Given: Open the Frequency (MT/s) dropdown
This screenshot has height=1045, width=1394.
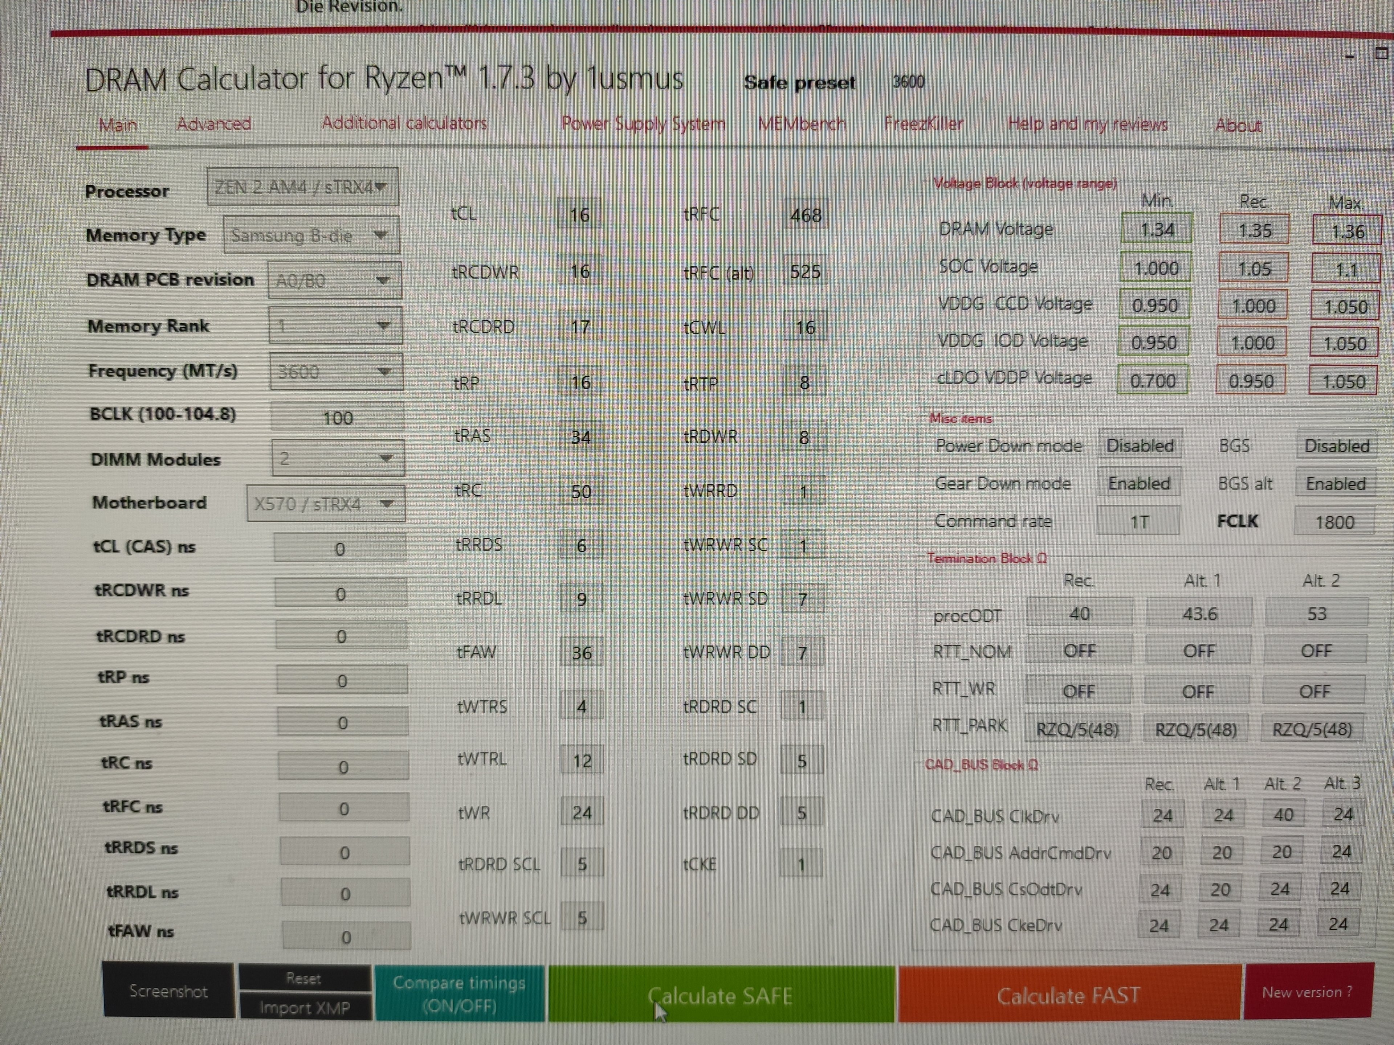Looking at the screenshot, I should point(336,372).
